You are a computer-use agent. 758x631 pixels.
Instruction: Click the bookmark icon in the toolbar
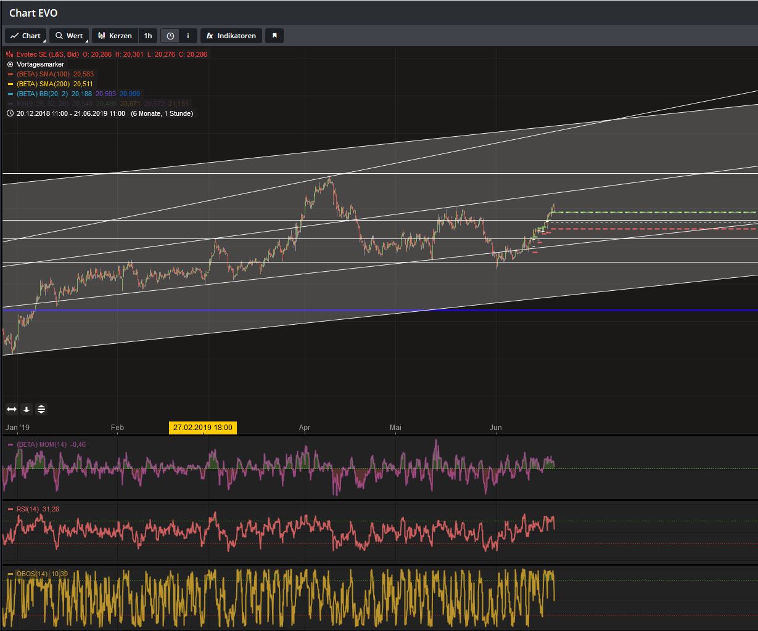pyautogui.click(x=274, y=36)
